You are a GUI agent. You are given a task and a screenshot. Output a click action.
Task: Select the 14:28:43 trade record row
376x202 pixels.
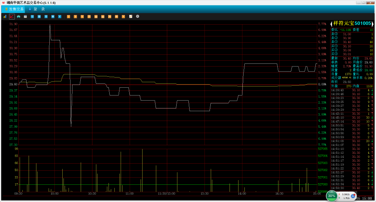pos(352,90)
